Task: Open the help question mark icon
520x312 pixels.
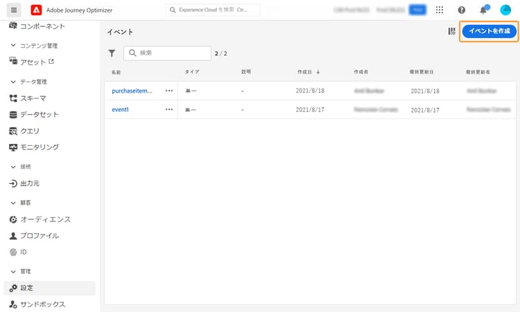Action: coord(461,10)
